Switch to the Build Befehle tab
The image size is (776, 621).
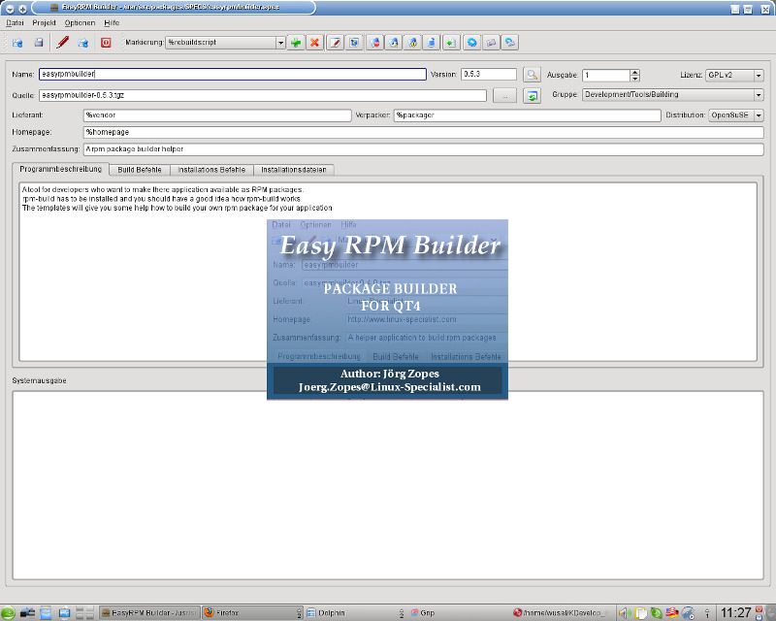coord(141,169)
